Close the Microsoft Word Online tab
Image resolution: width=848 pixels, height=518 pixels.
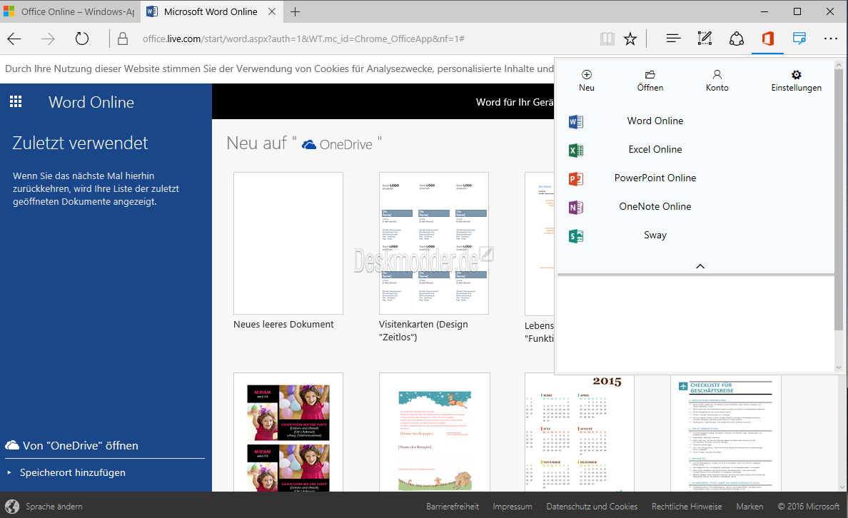pyautogui.click(x=272, y=11)
